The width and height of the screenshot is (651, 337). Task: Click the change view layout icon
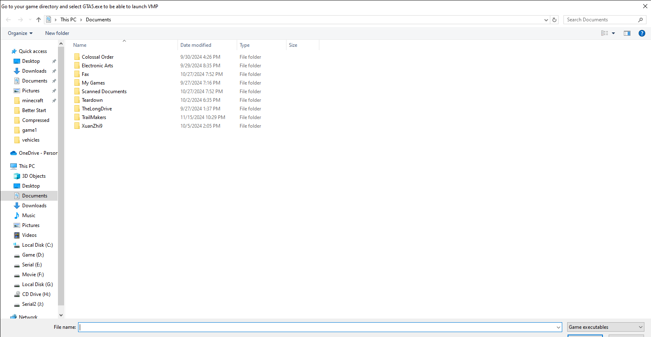pos(605,33)
